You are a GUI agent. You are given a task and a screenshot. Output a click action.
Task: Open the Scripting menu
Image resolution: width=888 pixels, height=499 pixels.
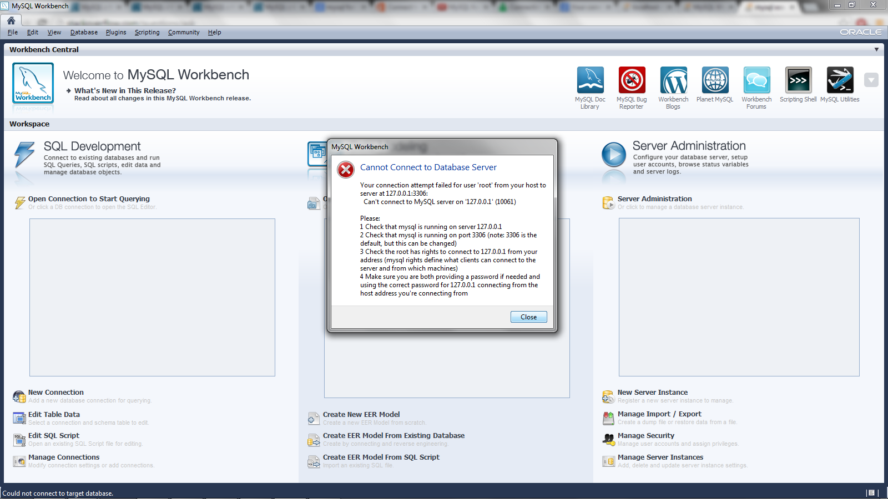[x=147, y=32]
